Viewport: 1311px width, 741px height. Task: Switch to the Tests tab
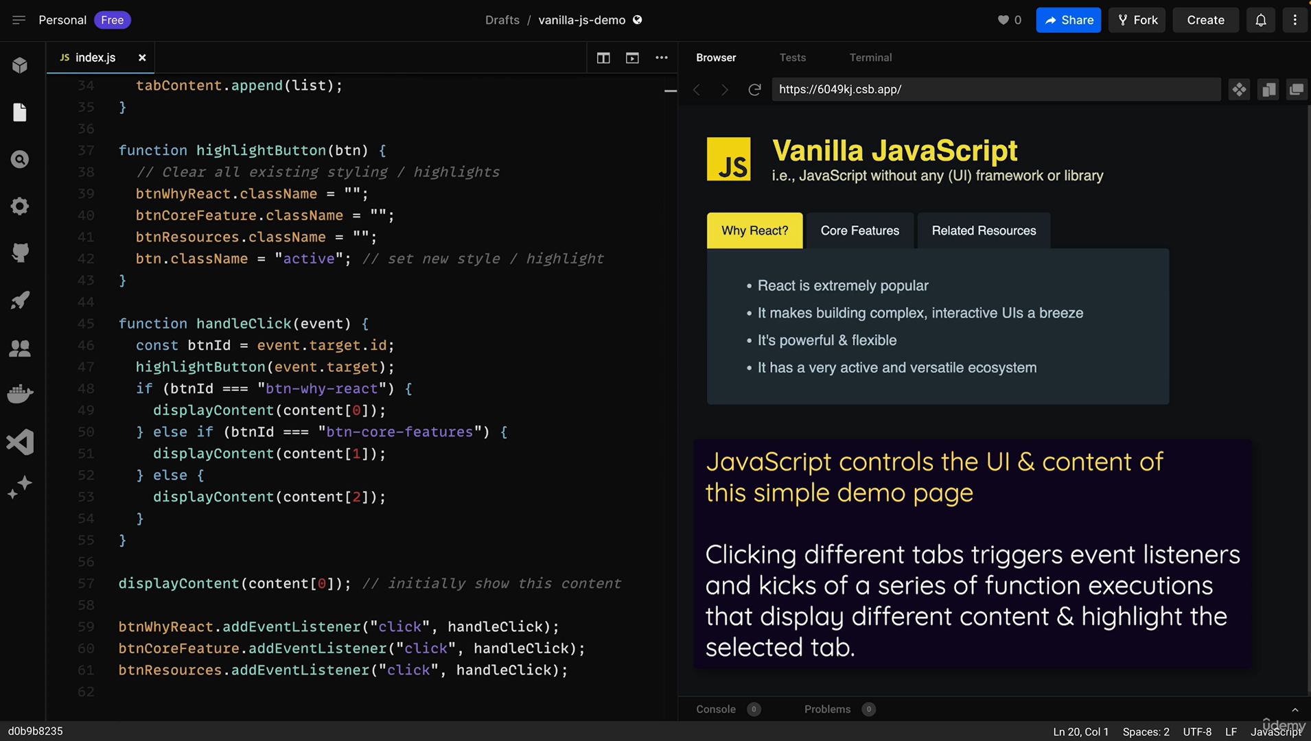(x=793, y=58)
